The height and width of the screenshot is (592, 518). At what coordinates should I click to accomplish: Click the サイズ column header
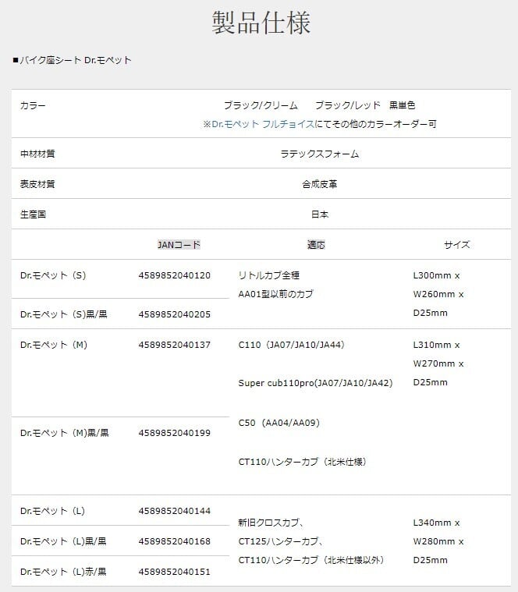457,245
